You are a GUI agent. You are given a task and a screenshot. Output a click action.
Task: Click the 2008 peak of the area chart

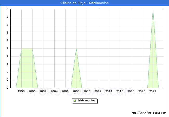click(76, 49)
